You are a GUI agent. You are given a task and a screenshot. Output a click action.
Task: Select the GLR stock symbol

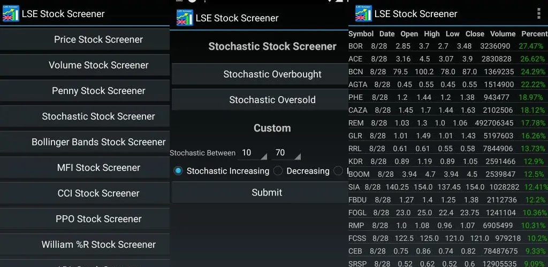tap(355, 136)
